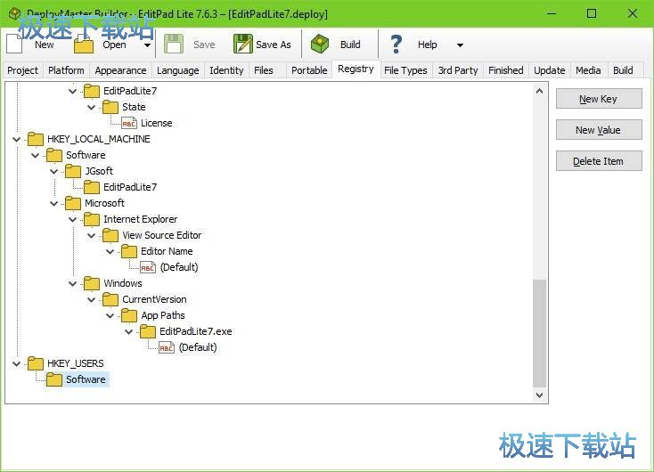Switch to the Identity tab
This screenshot has height=472, width=654.
(226, 70)
